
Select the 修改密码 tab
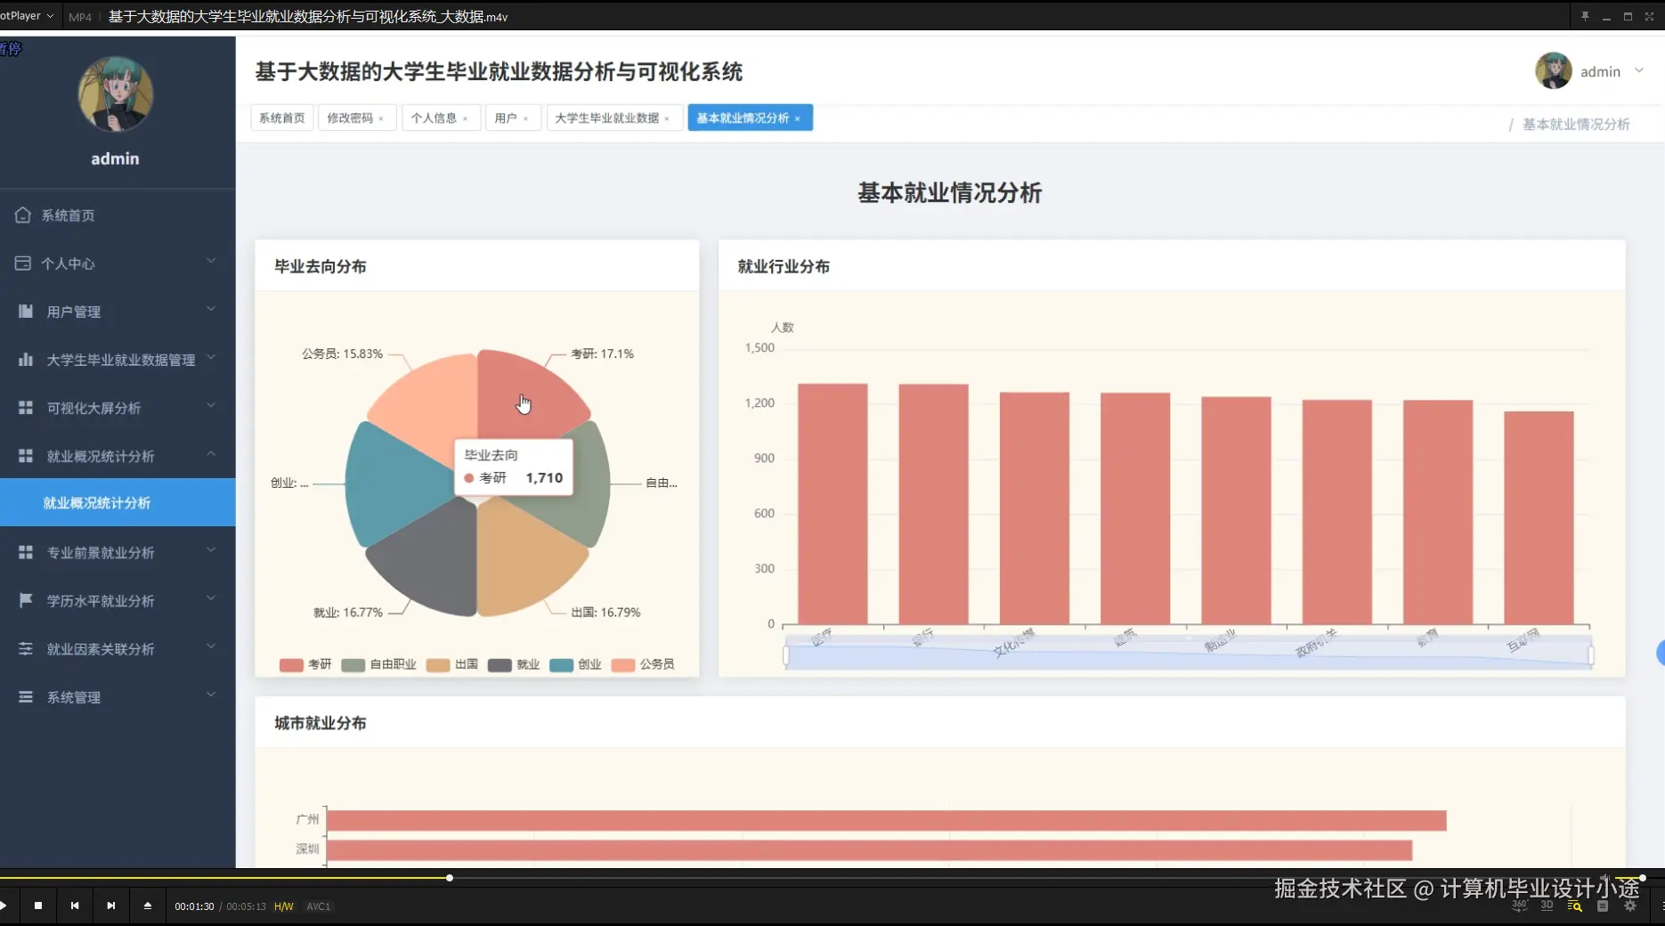coord(351,117)
